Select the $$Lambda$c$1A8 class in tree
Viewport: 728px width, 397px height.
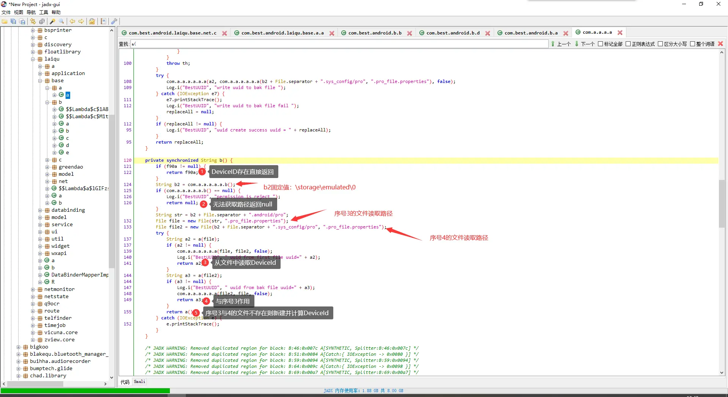(x=87, y=109)
